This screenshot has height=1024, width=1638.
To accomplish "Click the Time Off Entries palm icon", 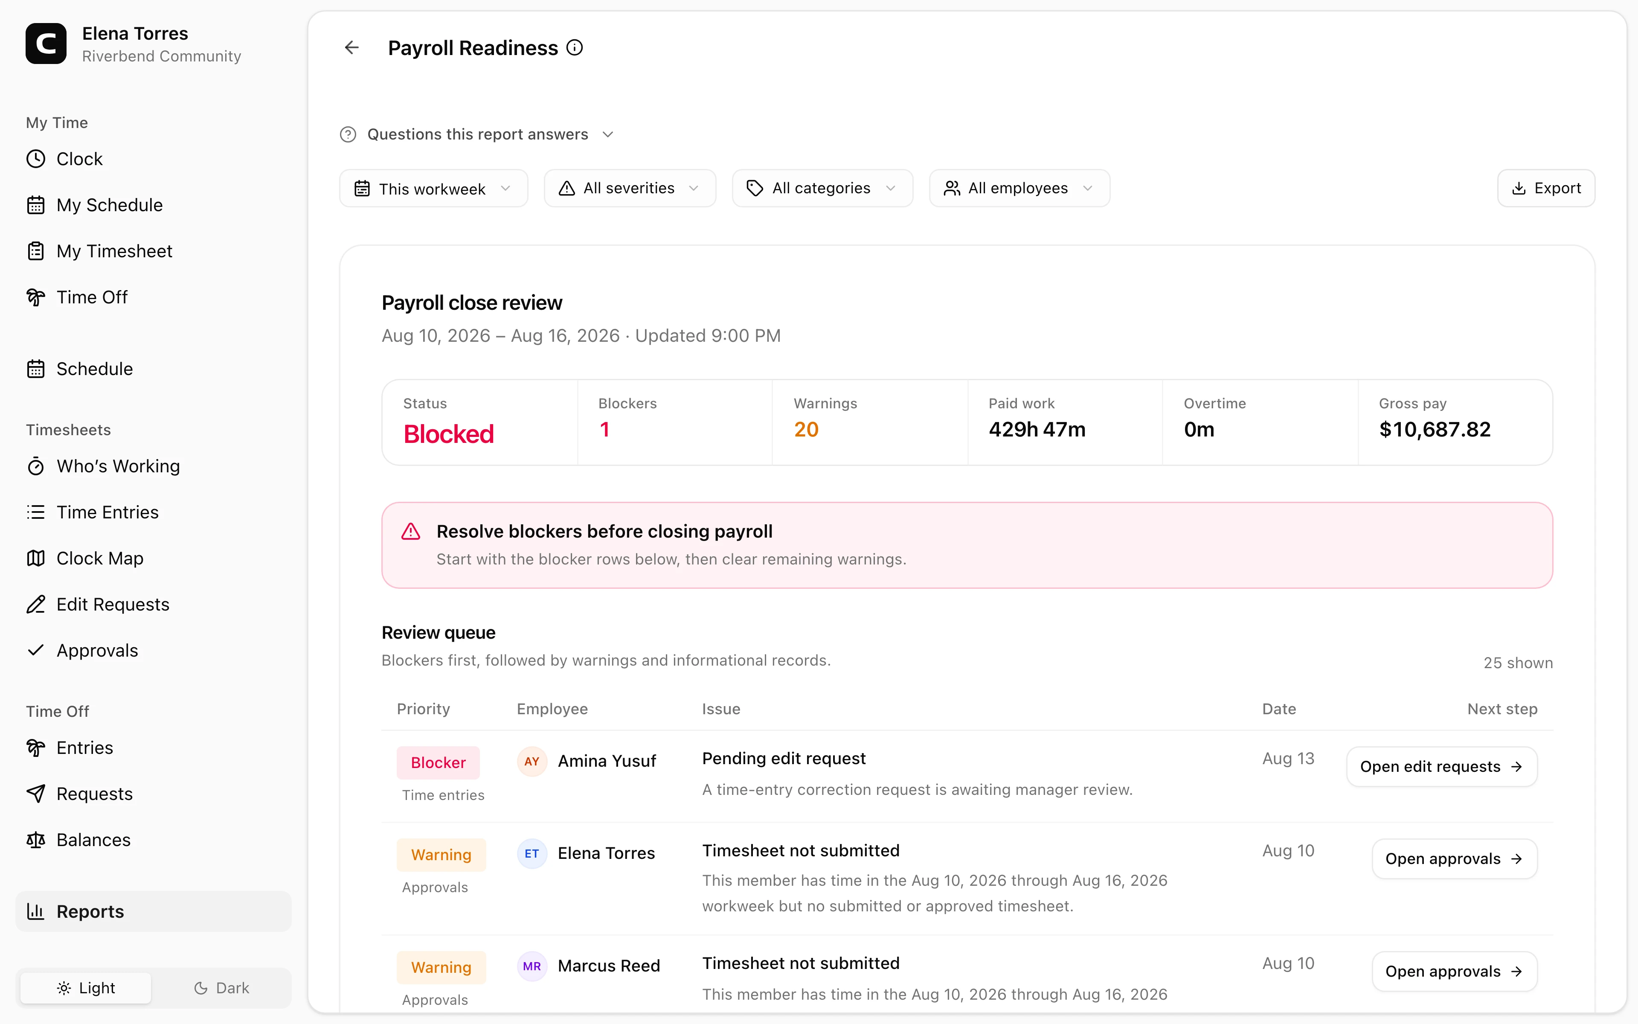I will [x=36, y=748].
